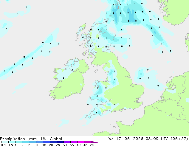Choose the 20–25 mm dark blue swatch
The width and height of the screenshot is (189, 146).
pyautogui.click(x=53, y=142)
